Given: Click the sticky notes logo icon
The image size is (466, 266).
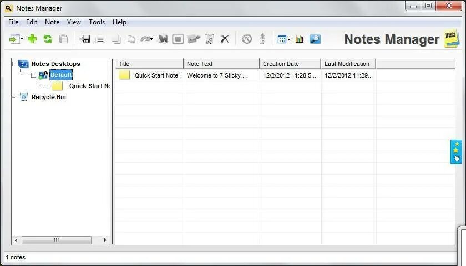Looking at the screenshot, I should click(452, 39).
